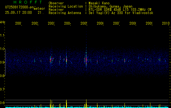Click the 0.8 kHz frequency label
This screenshot has height=108, width=171.
click(x=2, y=76)
